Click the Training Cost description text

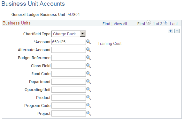pos(110,44)
